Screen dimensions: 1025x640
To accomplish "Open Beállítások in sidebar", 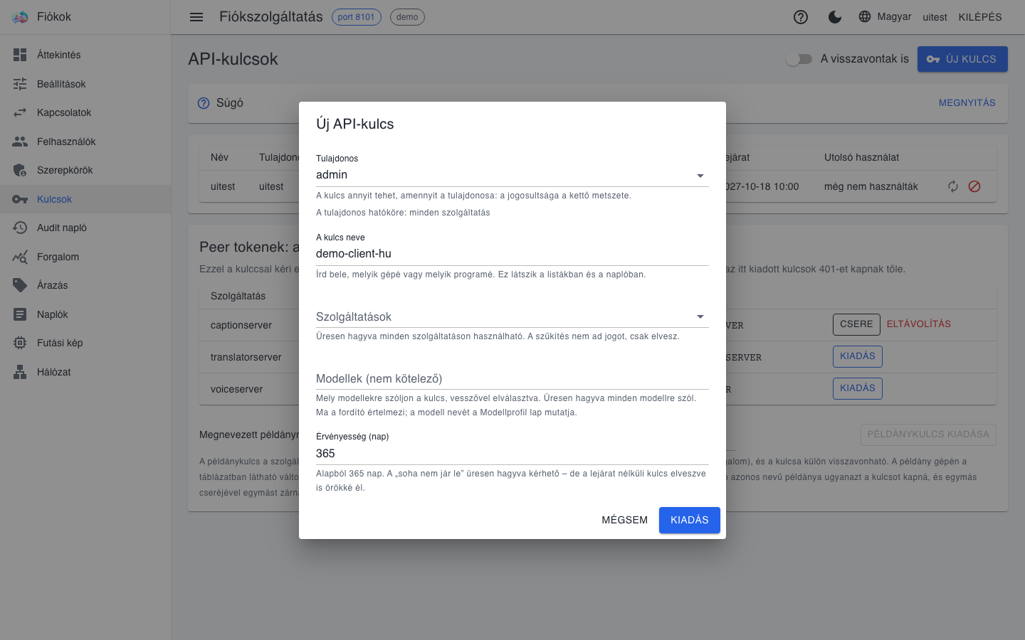I will (x=85, y=84).
